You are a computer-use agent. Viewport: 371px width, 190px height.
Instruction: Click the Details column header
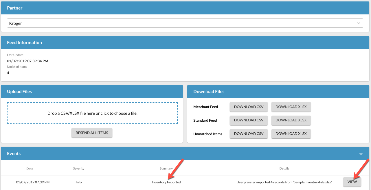[x=284, y=168]
